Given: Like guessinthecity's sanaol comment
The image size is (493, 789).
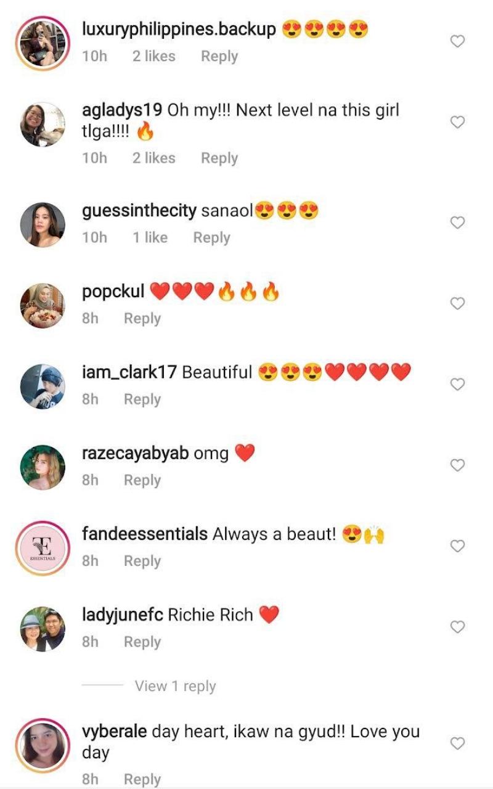Looking at the screenshot, I should tap(457, 223).
